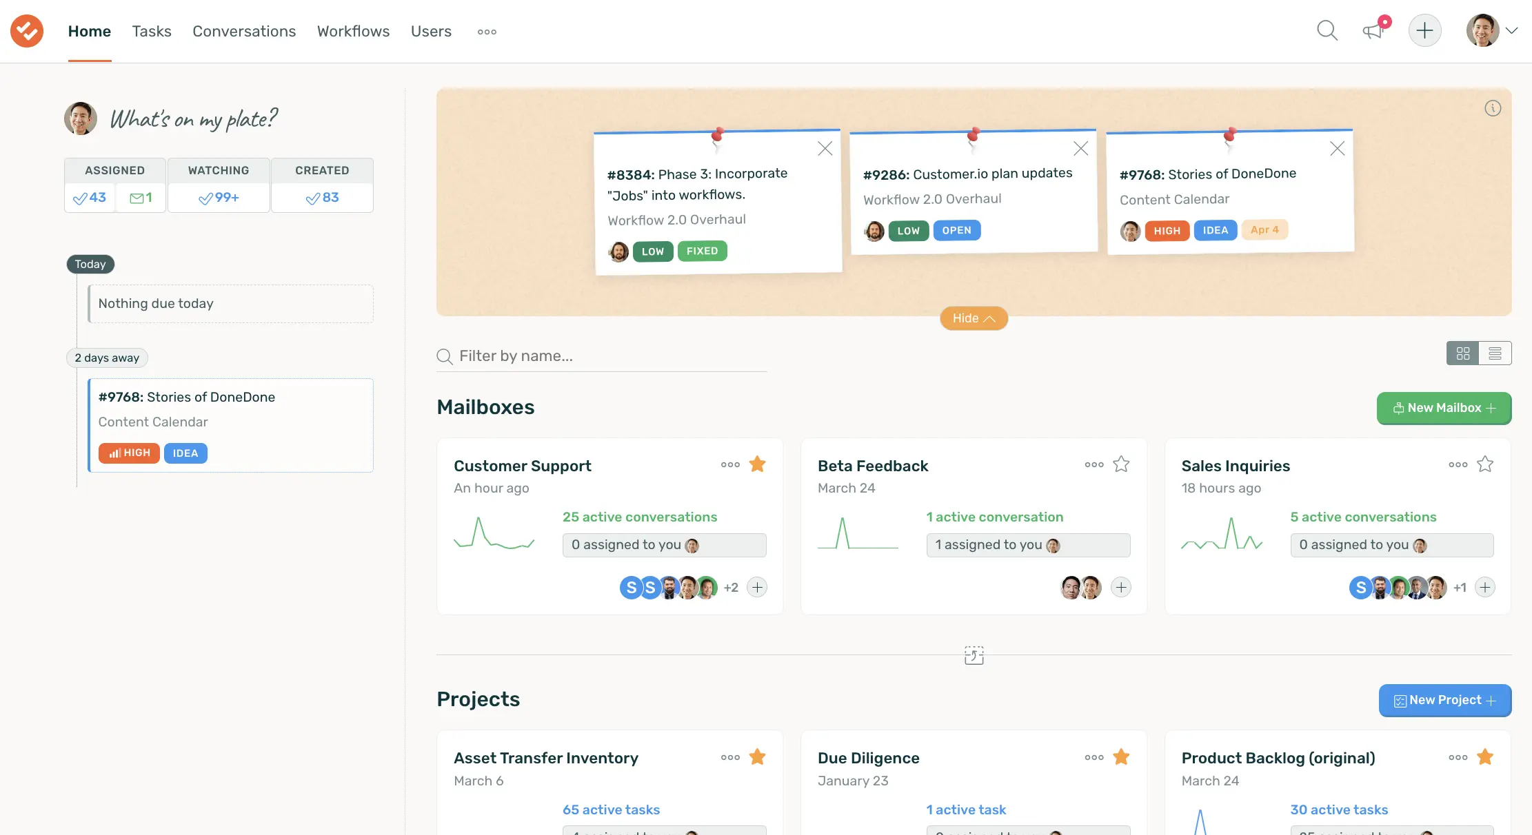Image resolution: width=1532 pixels, height=835 pixels.
Task: Open the Conversations tab
Action: [x=244, y=31]
